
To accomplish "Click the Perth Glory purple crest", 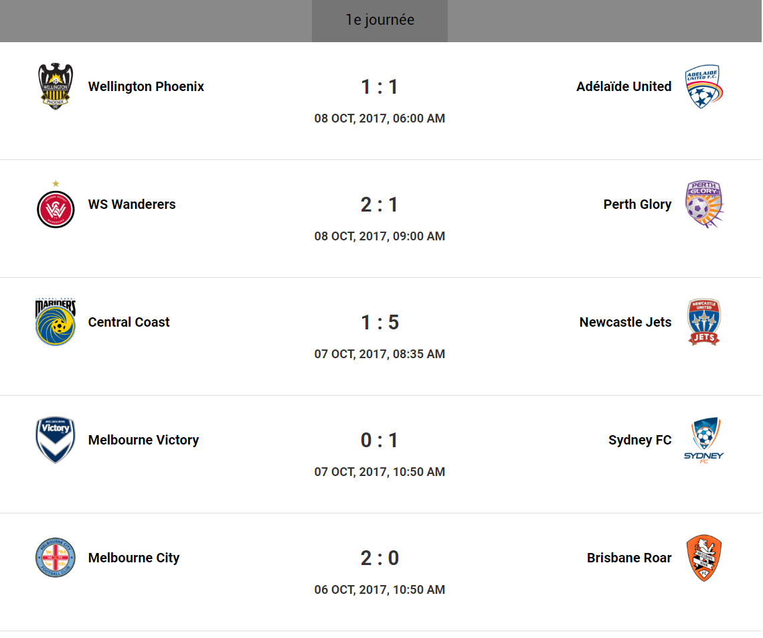I will [x=704, y=204].
